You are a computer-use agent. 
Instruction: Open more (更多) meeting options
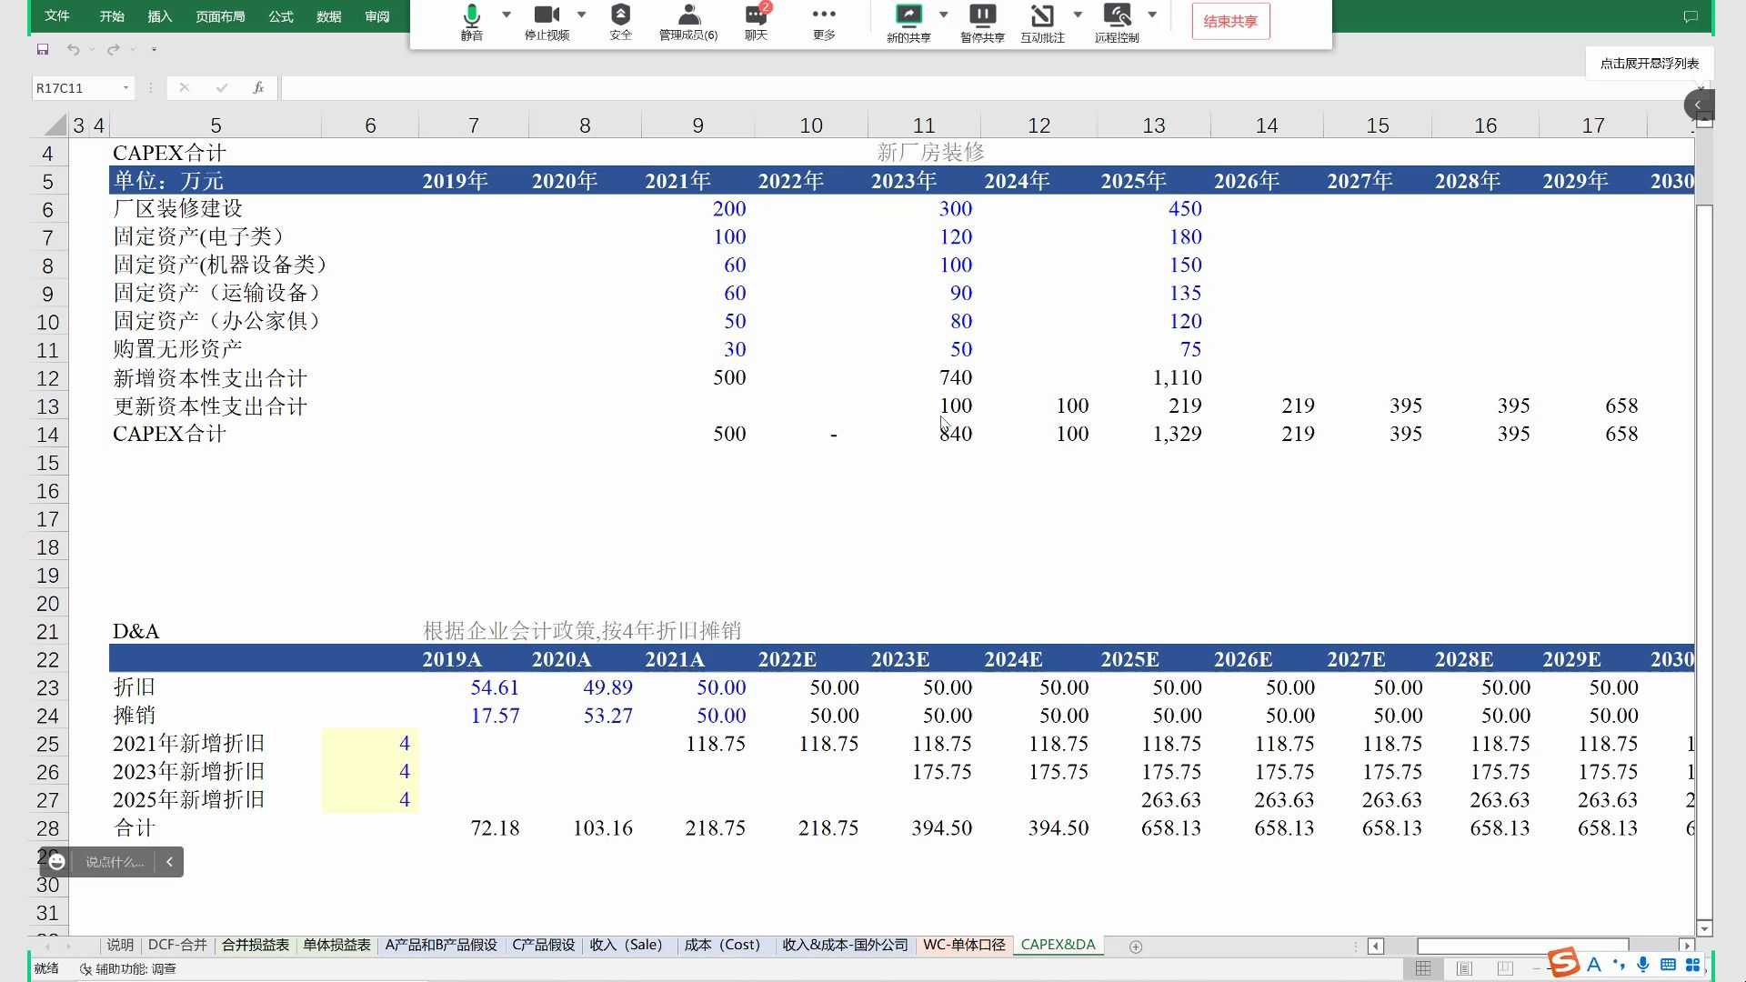click(x=824, y=22)
